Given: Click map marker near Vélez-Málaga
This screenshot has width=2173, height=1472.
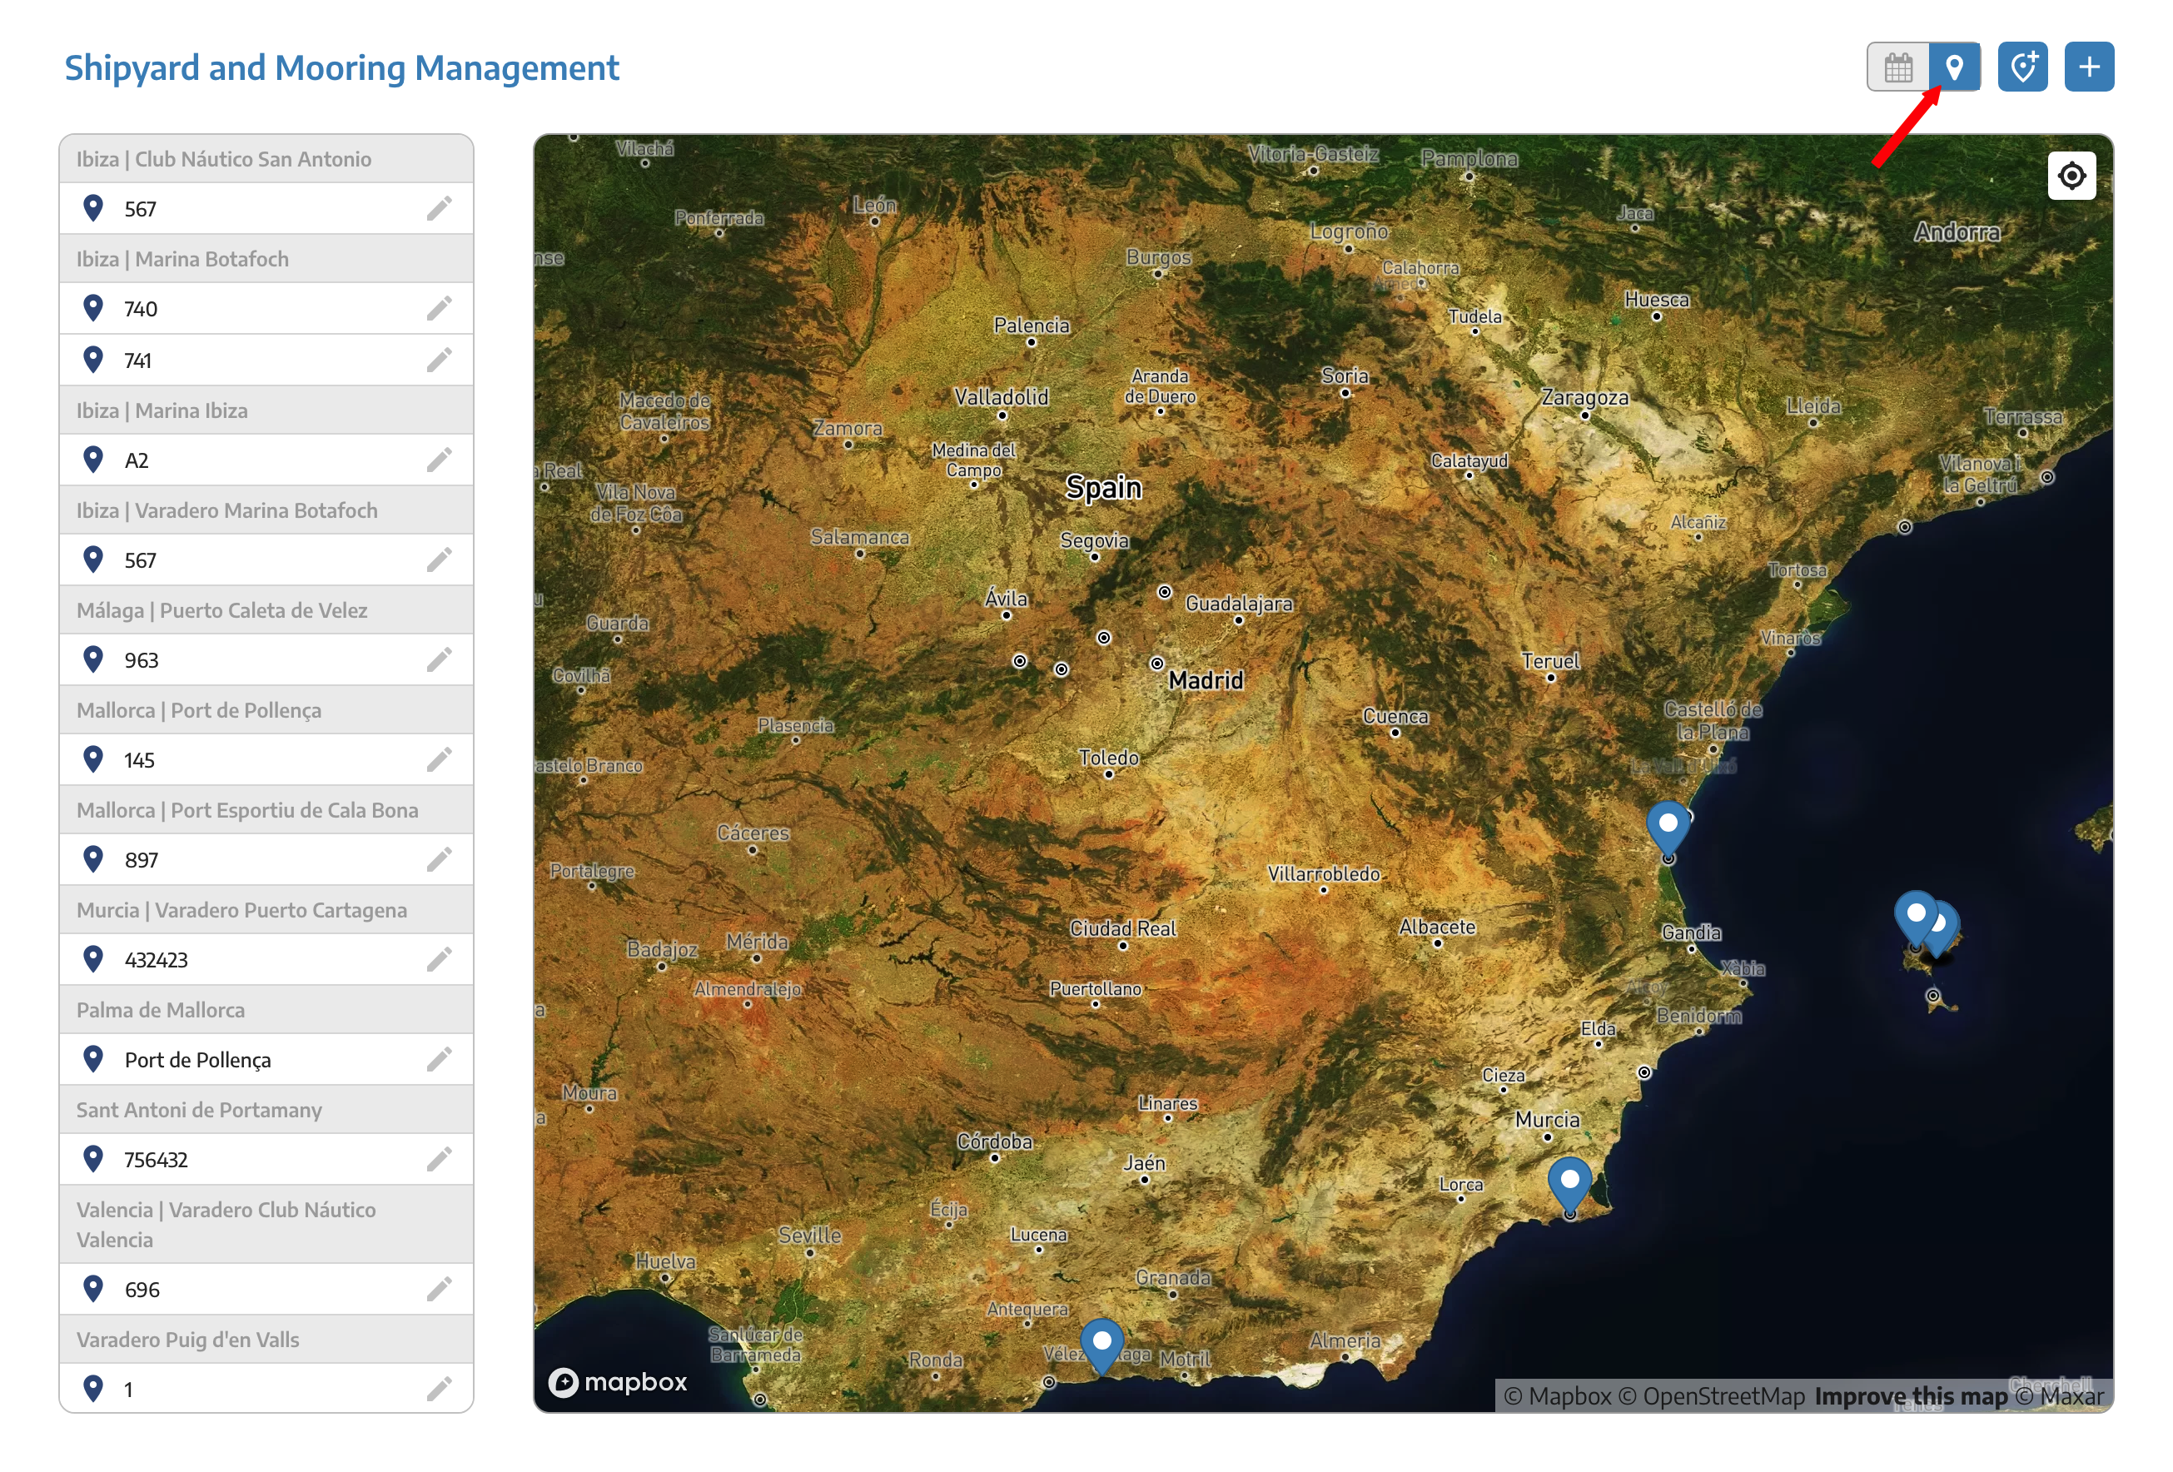Looking at the screenshot, I should point(1101,1345).
